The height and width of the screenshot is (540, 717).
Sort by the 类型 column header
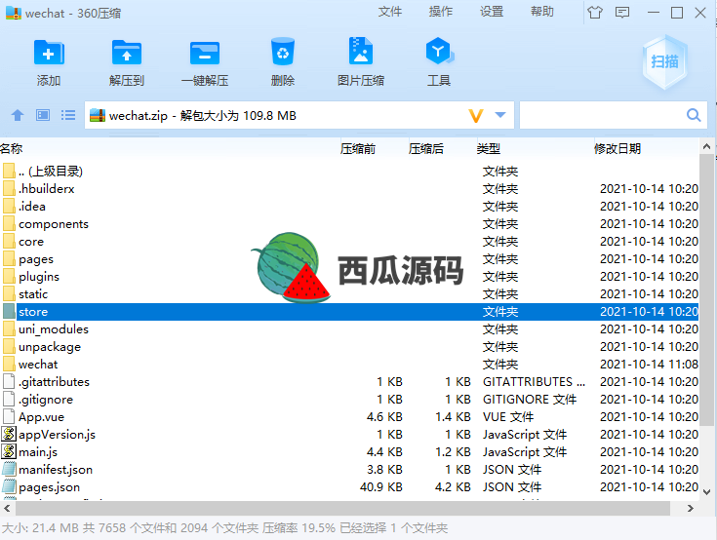(489, 148)
